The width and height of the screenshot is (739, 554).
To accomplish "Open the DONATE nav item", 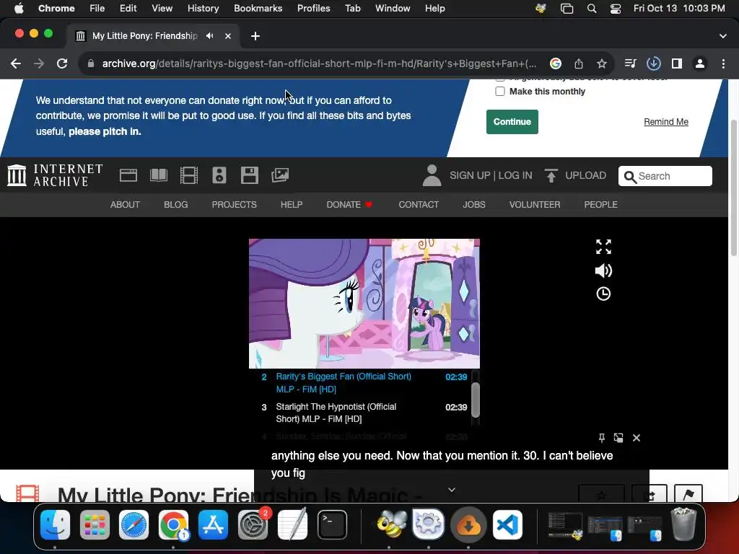I will click(x=349, y=204).
